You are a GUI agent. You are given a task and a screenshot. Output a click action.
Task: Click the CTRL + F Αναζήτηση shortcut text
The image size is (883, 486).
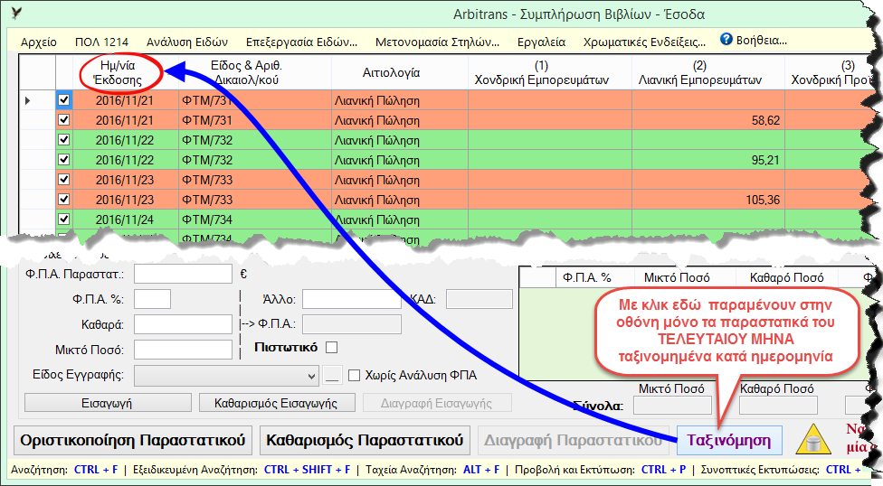(x=96, y=470)
